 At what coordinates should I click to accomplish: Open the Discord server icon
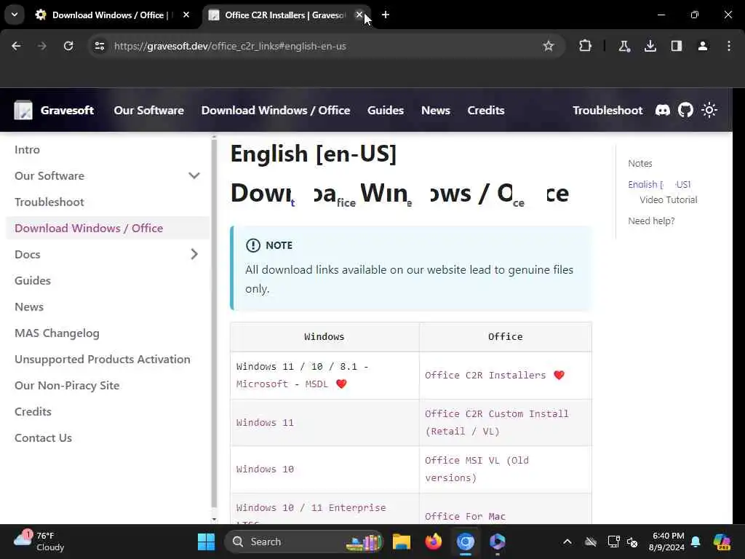[662, 111]
